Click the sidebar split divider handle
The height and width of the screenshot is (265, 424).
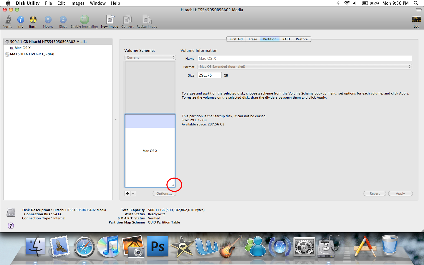(x=116, y=119)
